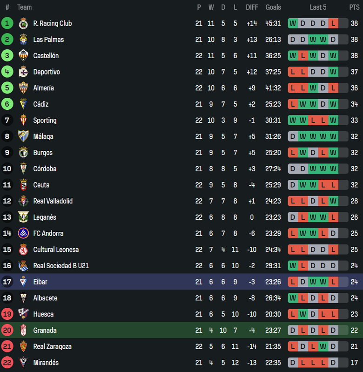Click the Real Zaragoza crest icon
The width and height of the screenshot is (363, 372).
click(23, 346)
